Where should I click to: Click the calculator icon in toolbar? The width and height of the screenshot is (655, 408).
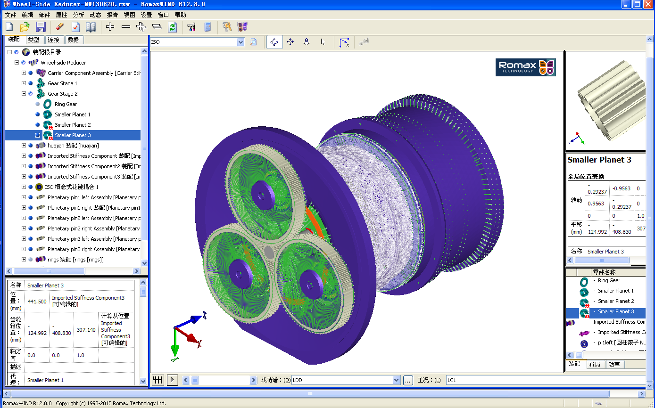pyautogui.click(x=207, y=27)
